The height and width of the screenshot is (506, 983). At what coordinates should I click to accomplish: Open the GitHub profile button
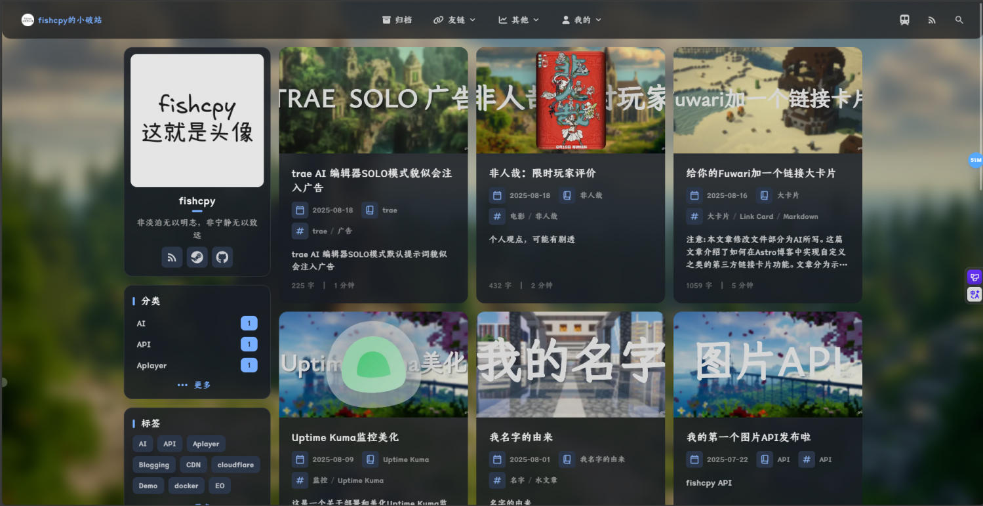point(222,257)
